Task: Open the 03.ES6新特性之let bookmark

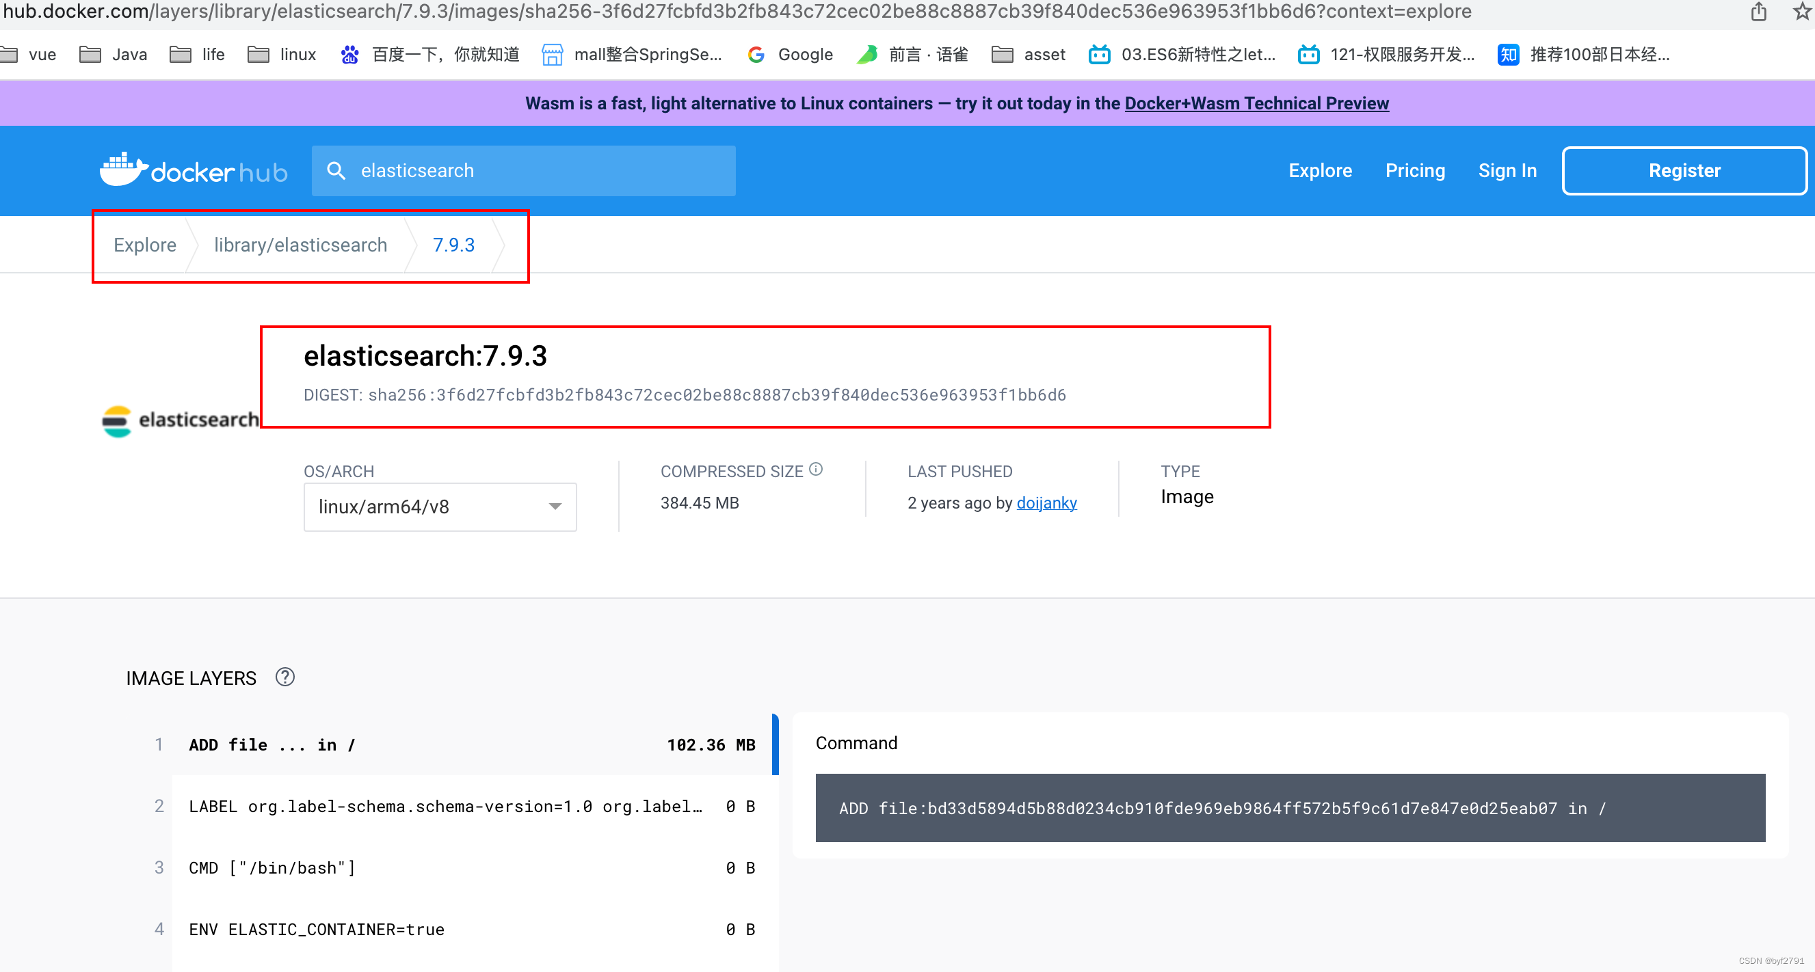Action: [1182, 54]
